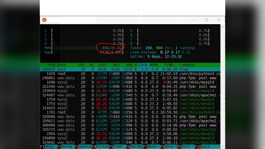Click F1 Help in htop footer

pyautogui.click(x=49, y=147)
